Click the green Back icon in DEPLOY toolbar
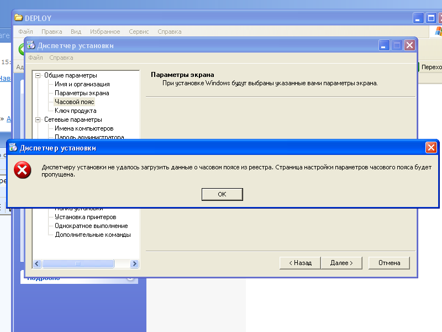This screenshot has width=442, height=332. pyautogui.click(x=22, y=49)
